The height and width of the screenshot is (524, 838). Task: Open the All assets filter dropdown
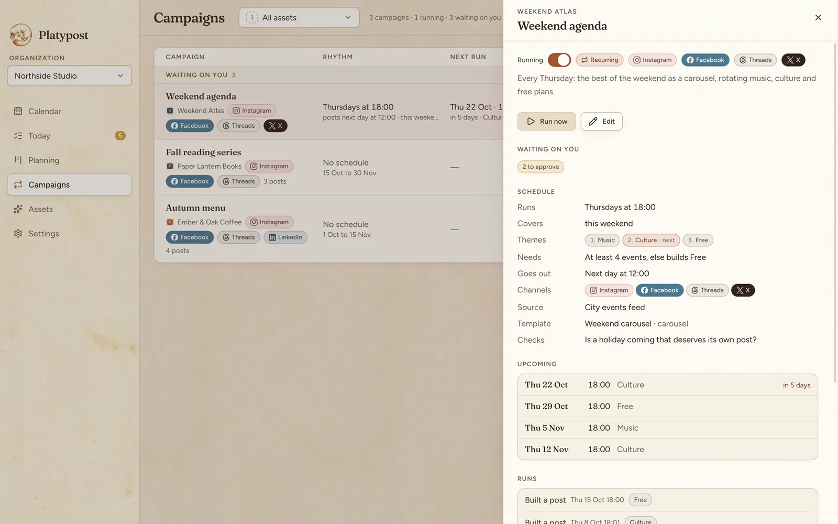(299, 17)
